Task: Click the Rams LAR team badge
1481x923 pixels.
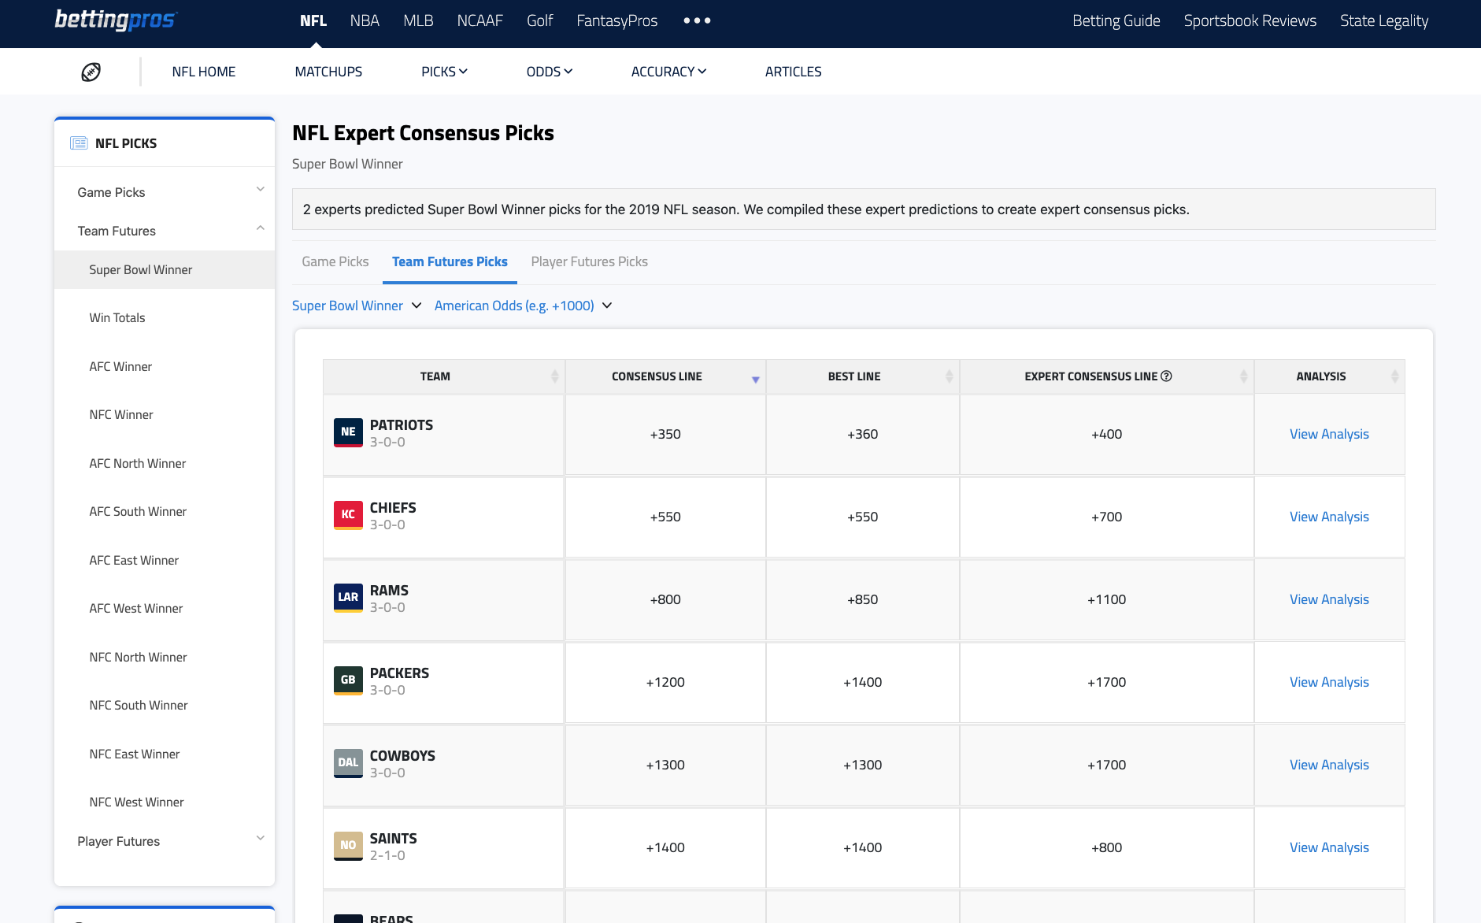Action: coord(348,598)
